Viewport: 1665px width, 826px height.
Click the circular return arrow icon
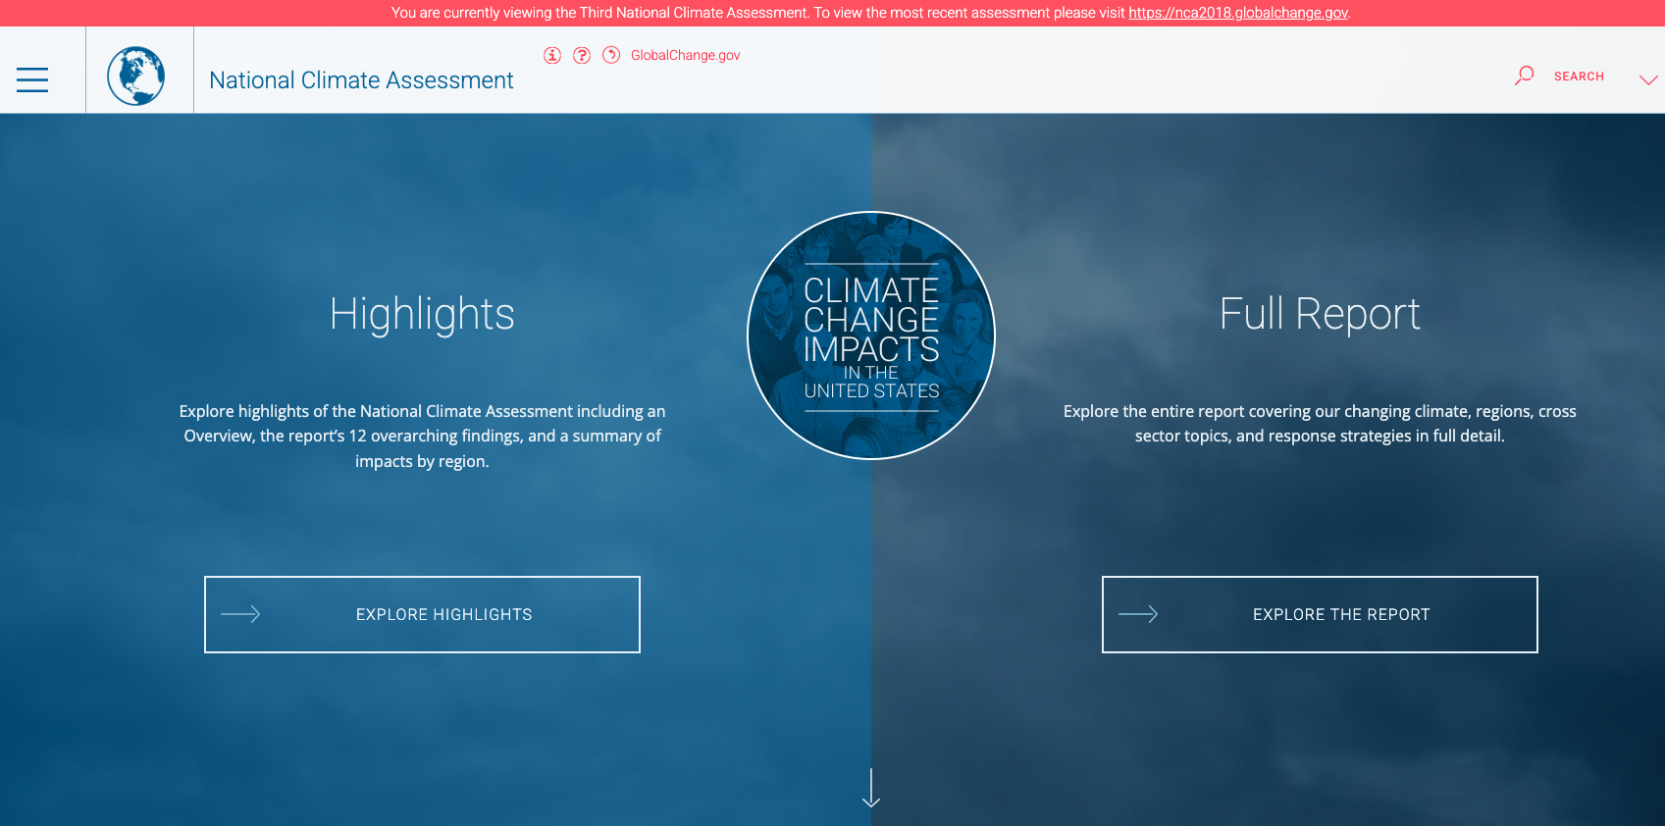coord(611,55)
